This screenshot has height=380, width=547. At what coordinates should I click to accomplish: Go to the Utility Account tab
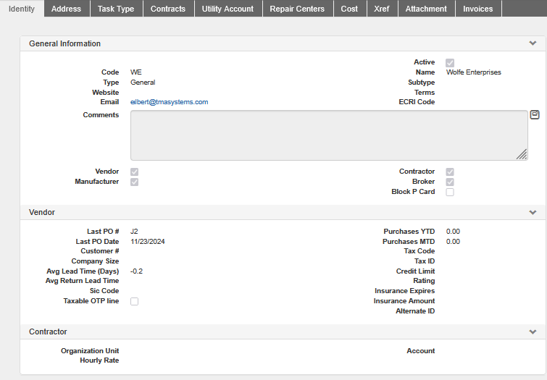(x=227, y=9)
